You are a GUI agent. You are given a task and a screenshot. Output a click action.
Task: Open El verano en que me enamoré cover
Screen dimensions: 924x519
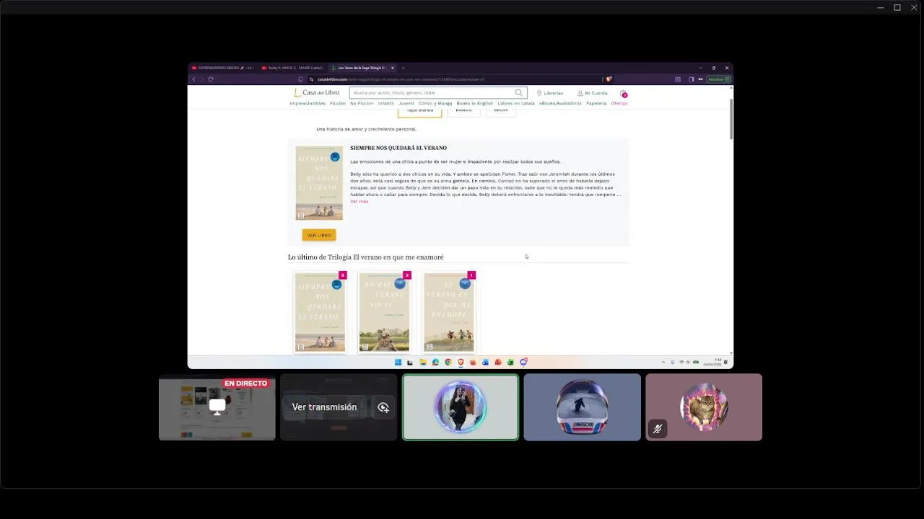click(x=449, y=312)
